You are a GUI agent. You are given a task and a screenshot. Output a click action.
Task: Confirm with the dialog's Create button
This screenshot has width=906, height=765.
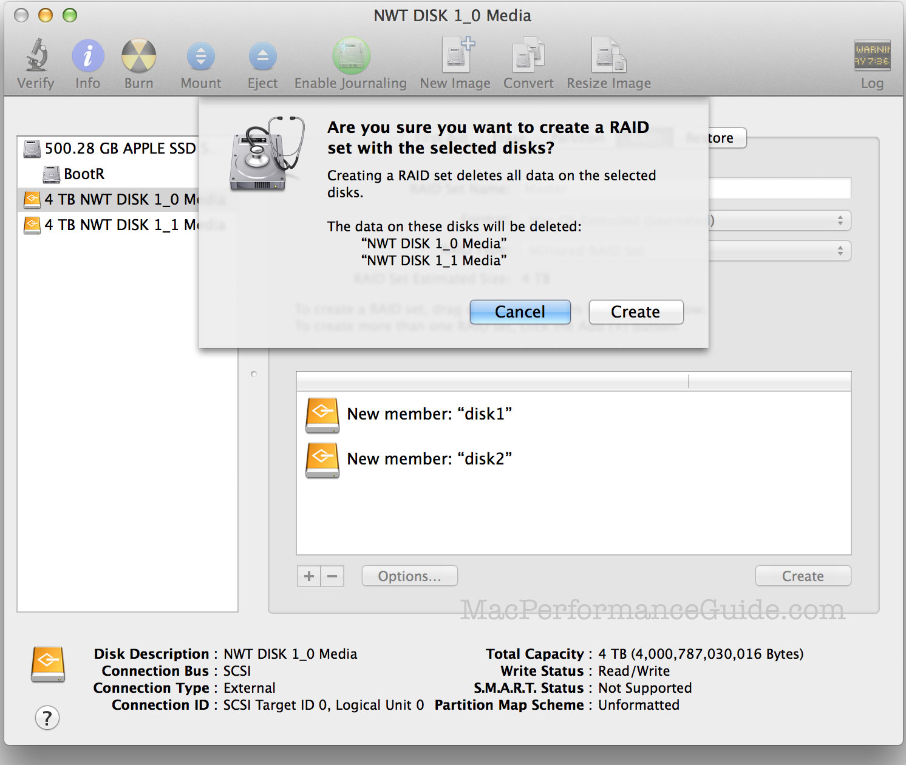[x=636, y=311]
